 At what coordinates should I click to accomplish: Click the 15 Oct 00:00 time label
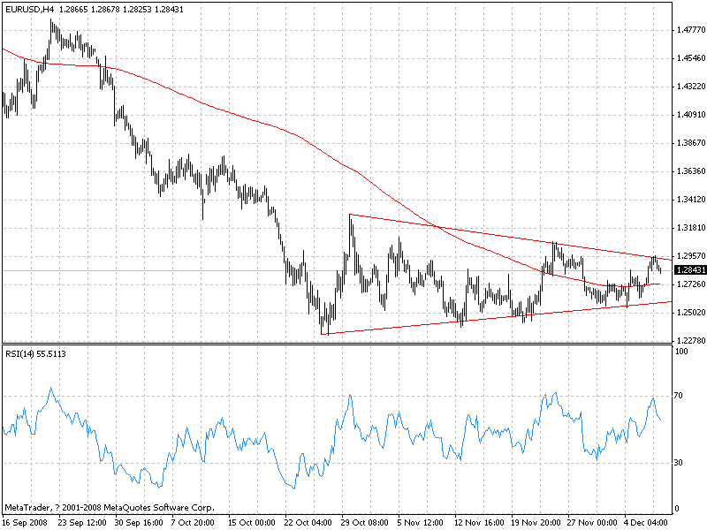252,523
